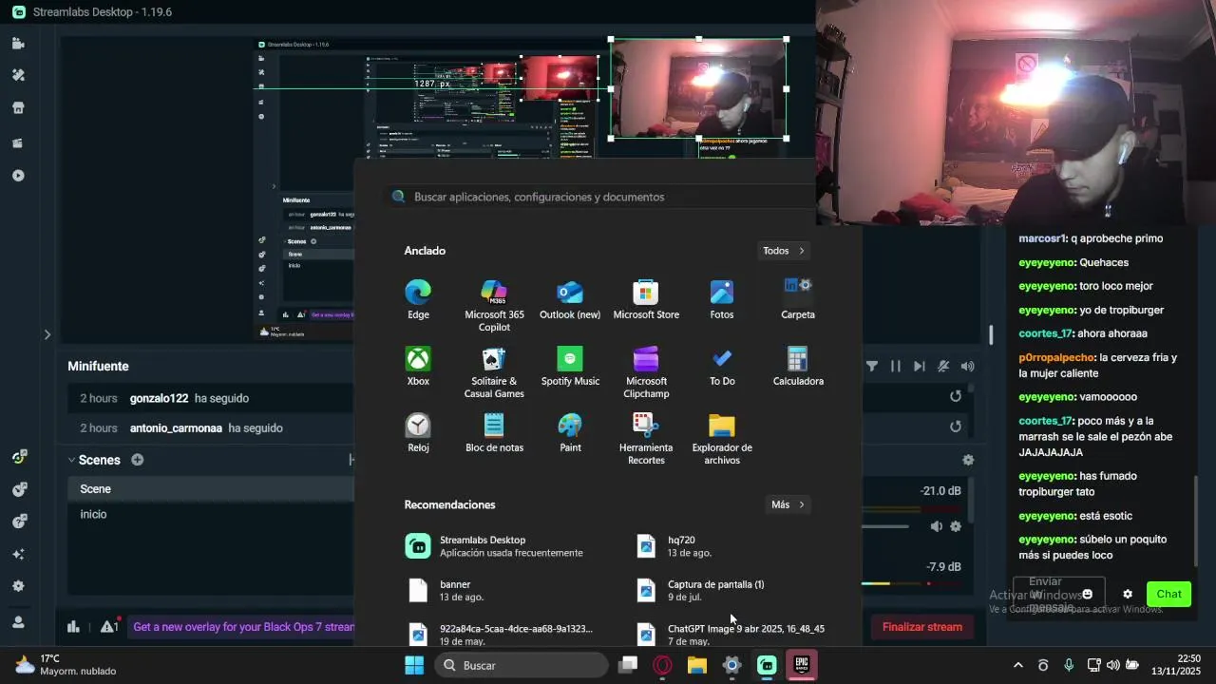Image resolution: width=1216 pixels, height=684 pixels.
Task: Skip the current alert
Action: pos(919,366)
